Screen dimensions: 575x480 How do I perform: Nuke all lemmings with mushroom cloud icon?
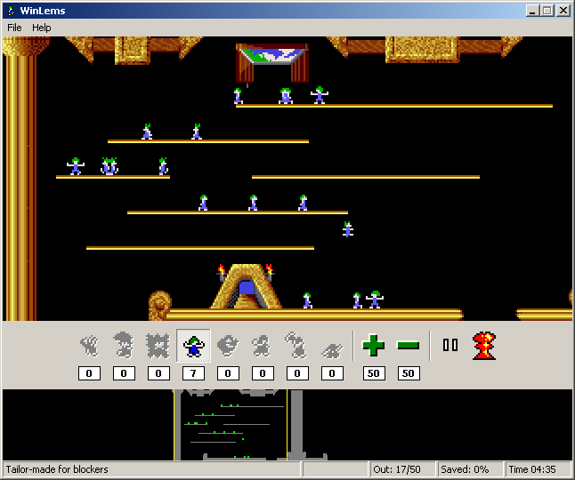click(x=484, y=346)
